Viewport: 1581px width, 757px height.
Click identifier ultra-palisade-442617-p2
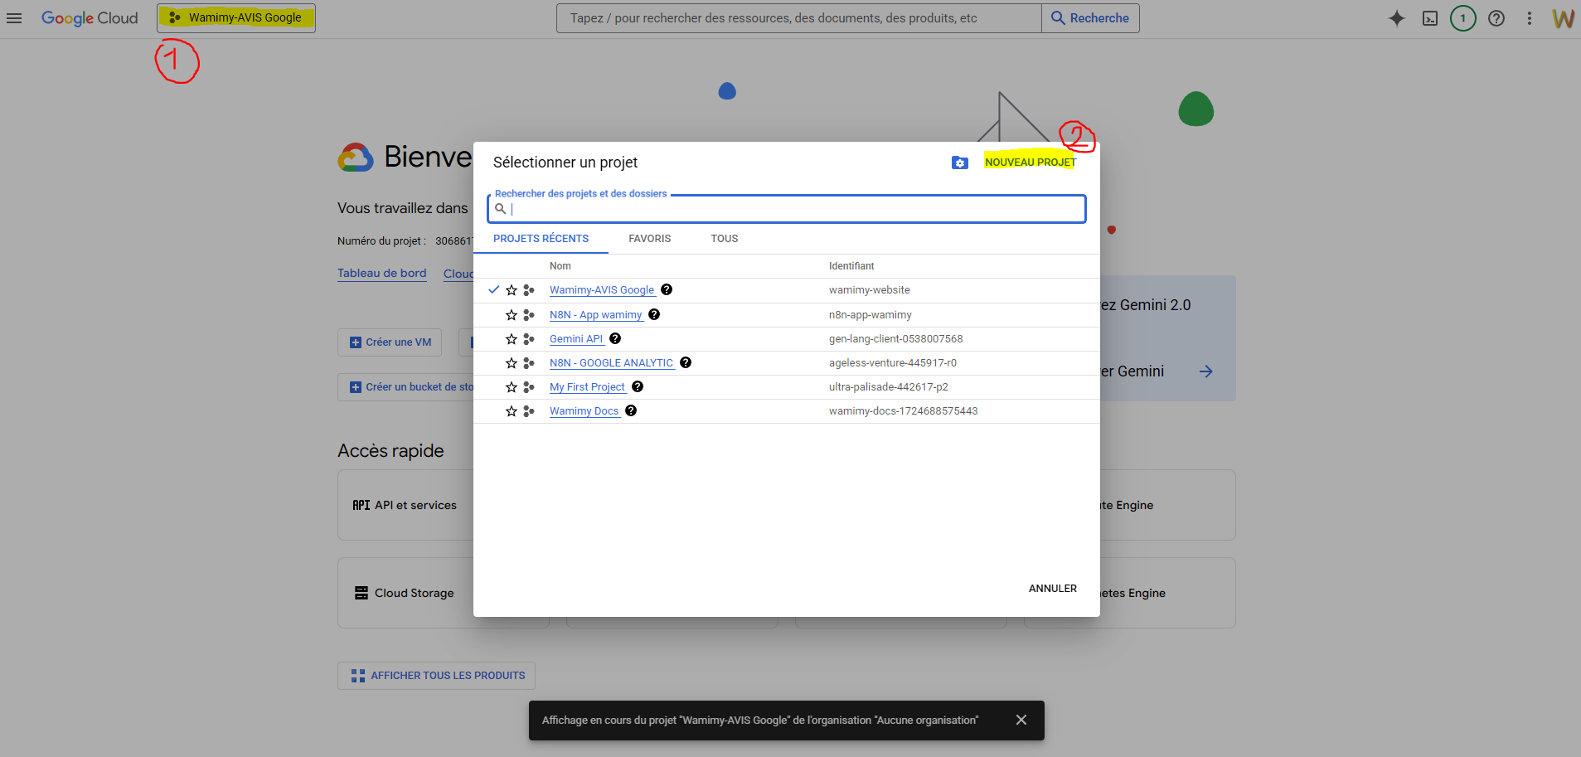pyautogui.click(x=889, y=387)
